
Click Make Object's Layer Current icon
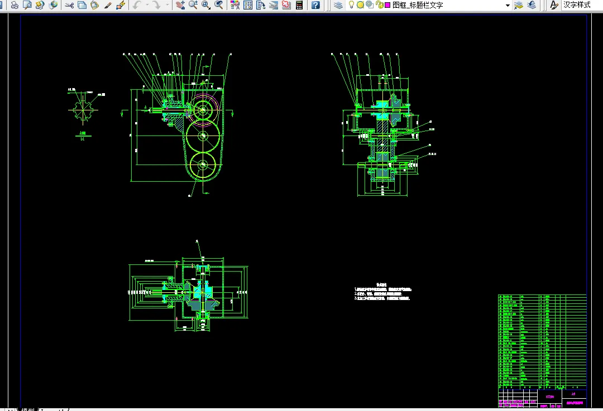[x=518, y=5]
